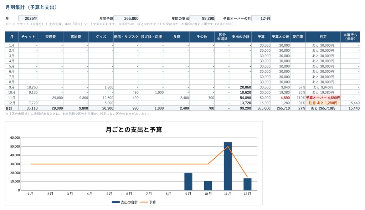
Task: Click the 予算 legend entry
Action: pyautogui.click(x=148, y=202)
